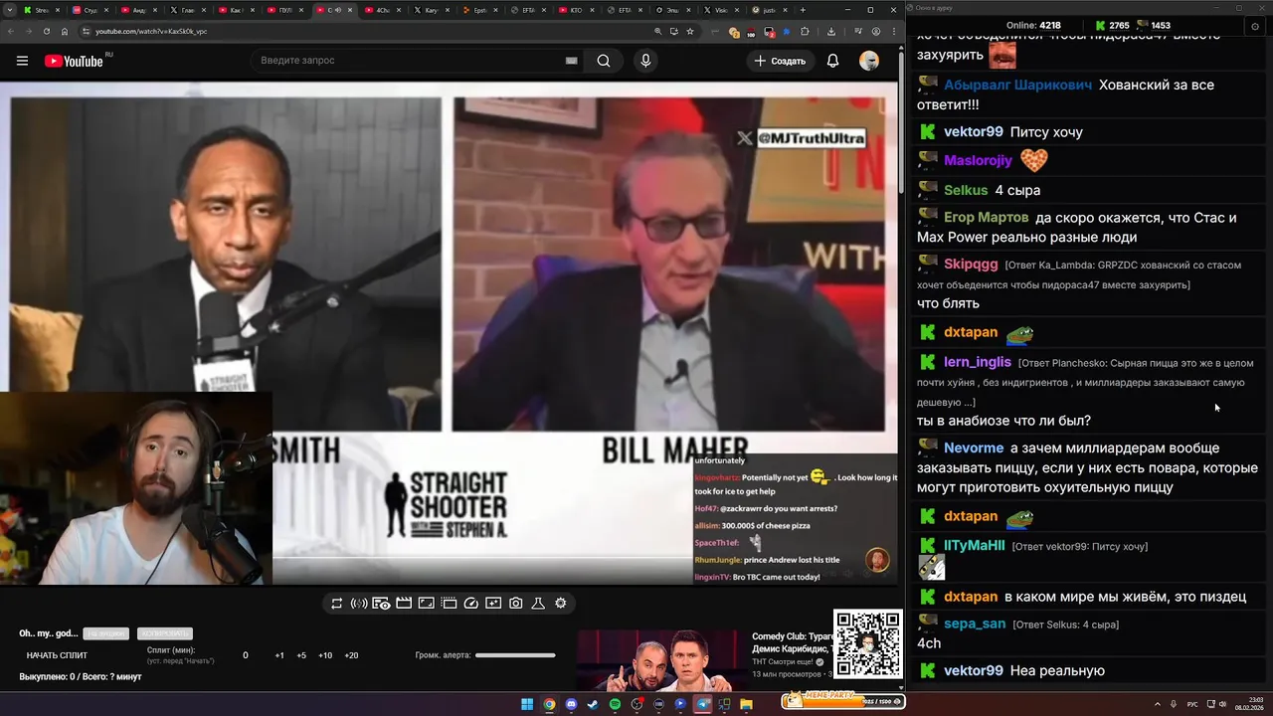Open 'Создать' create menu
Screen dimensions: 1273x716
[781, 61]
